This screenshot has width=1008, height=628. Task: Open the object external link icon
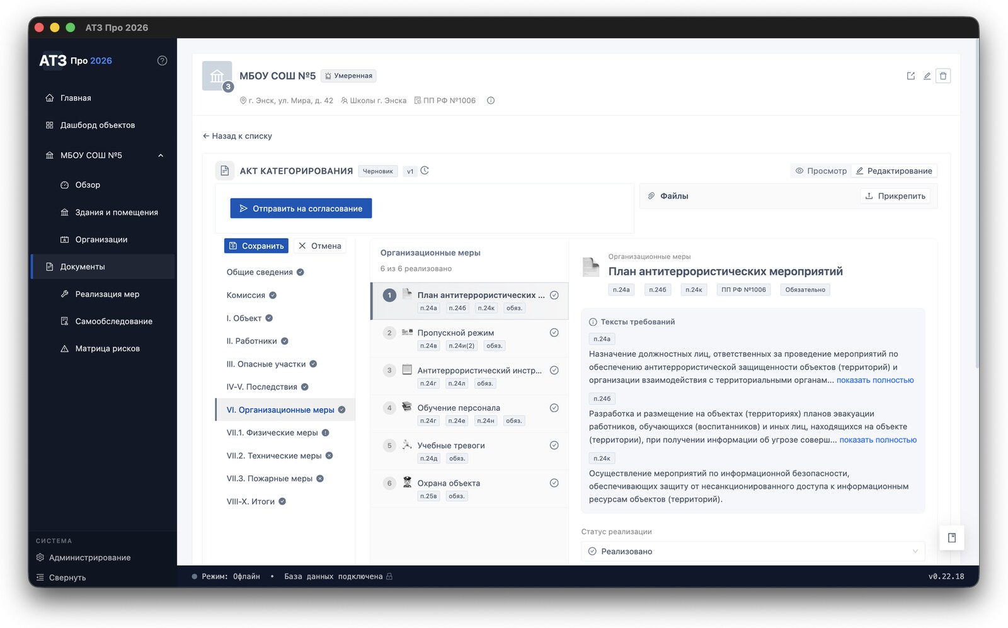[x=910, y=76]
